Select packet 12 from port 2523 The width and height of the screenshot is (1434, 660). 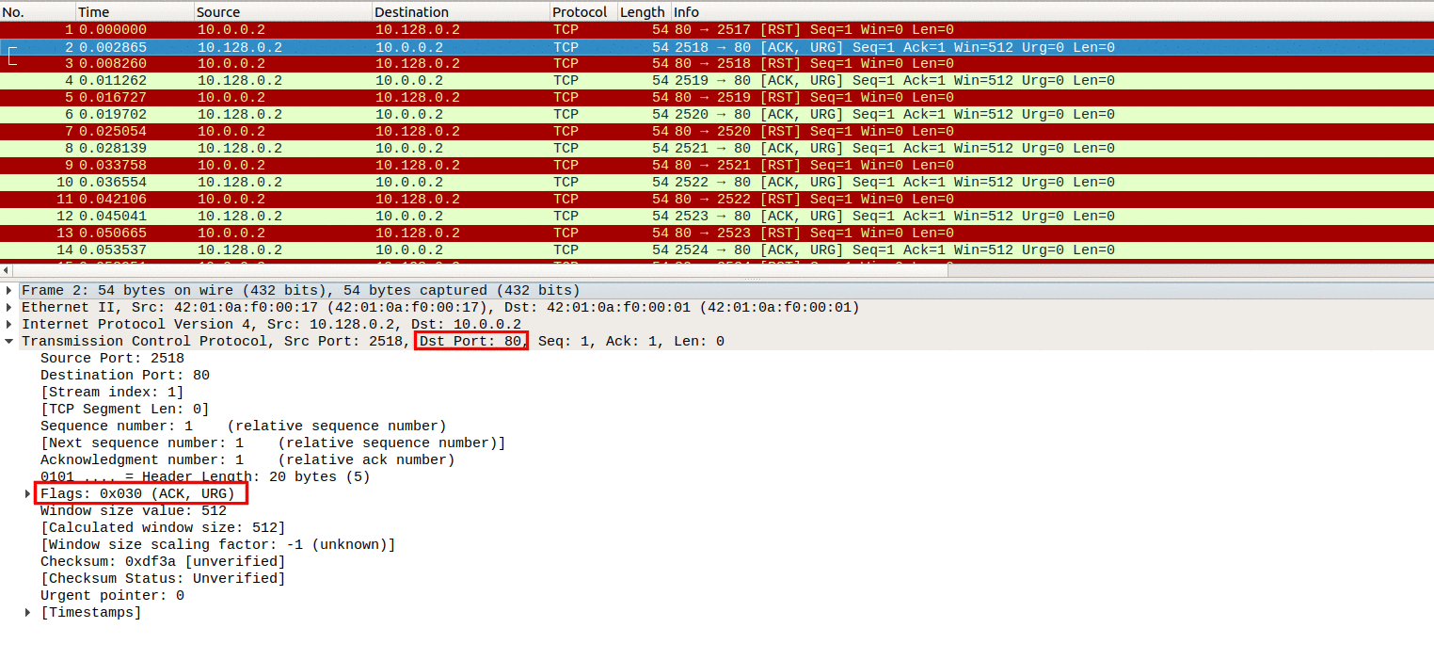click(x=717, y=217)
